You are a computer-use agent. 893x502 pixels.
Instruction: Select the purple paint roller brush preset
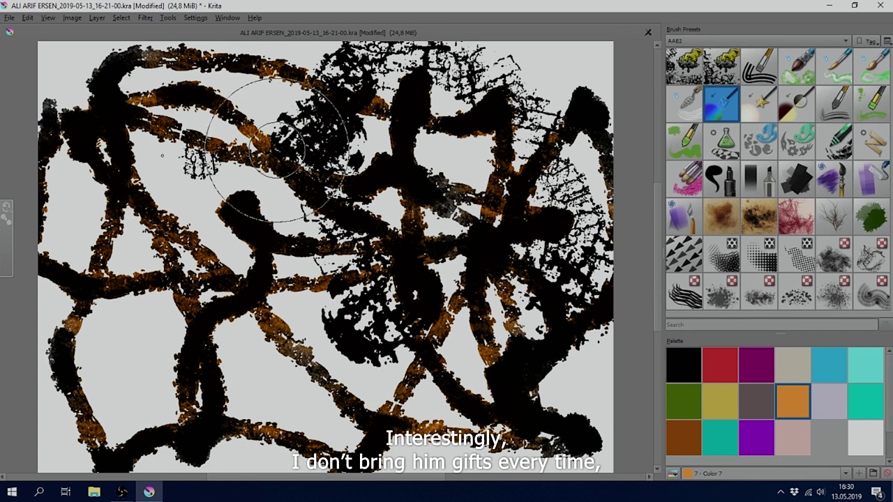(x=872, y=179)
